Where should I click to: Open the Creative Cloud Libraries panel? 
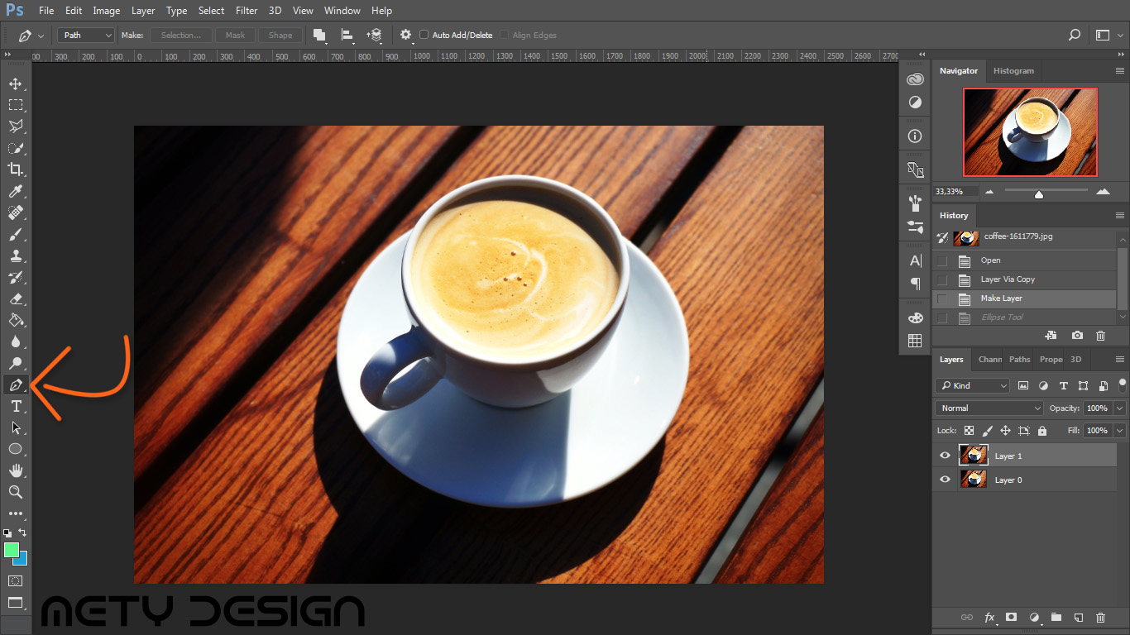pyautogui.click(x=915, y=79)
